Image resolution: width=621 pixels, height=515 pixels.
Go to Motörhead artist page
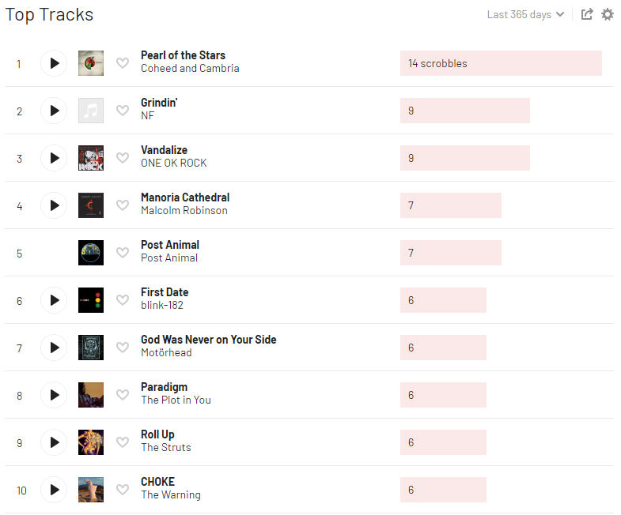pos(166,353)
